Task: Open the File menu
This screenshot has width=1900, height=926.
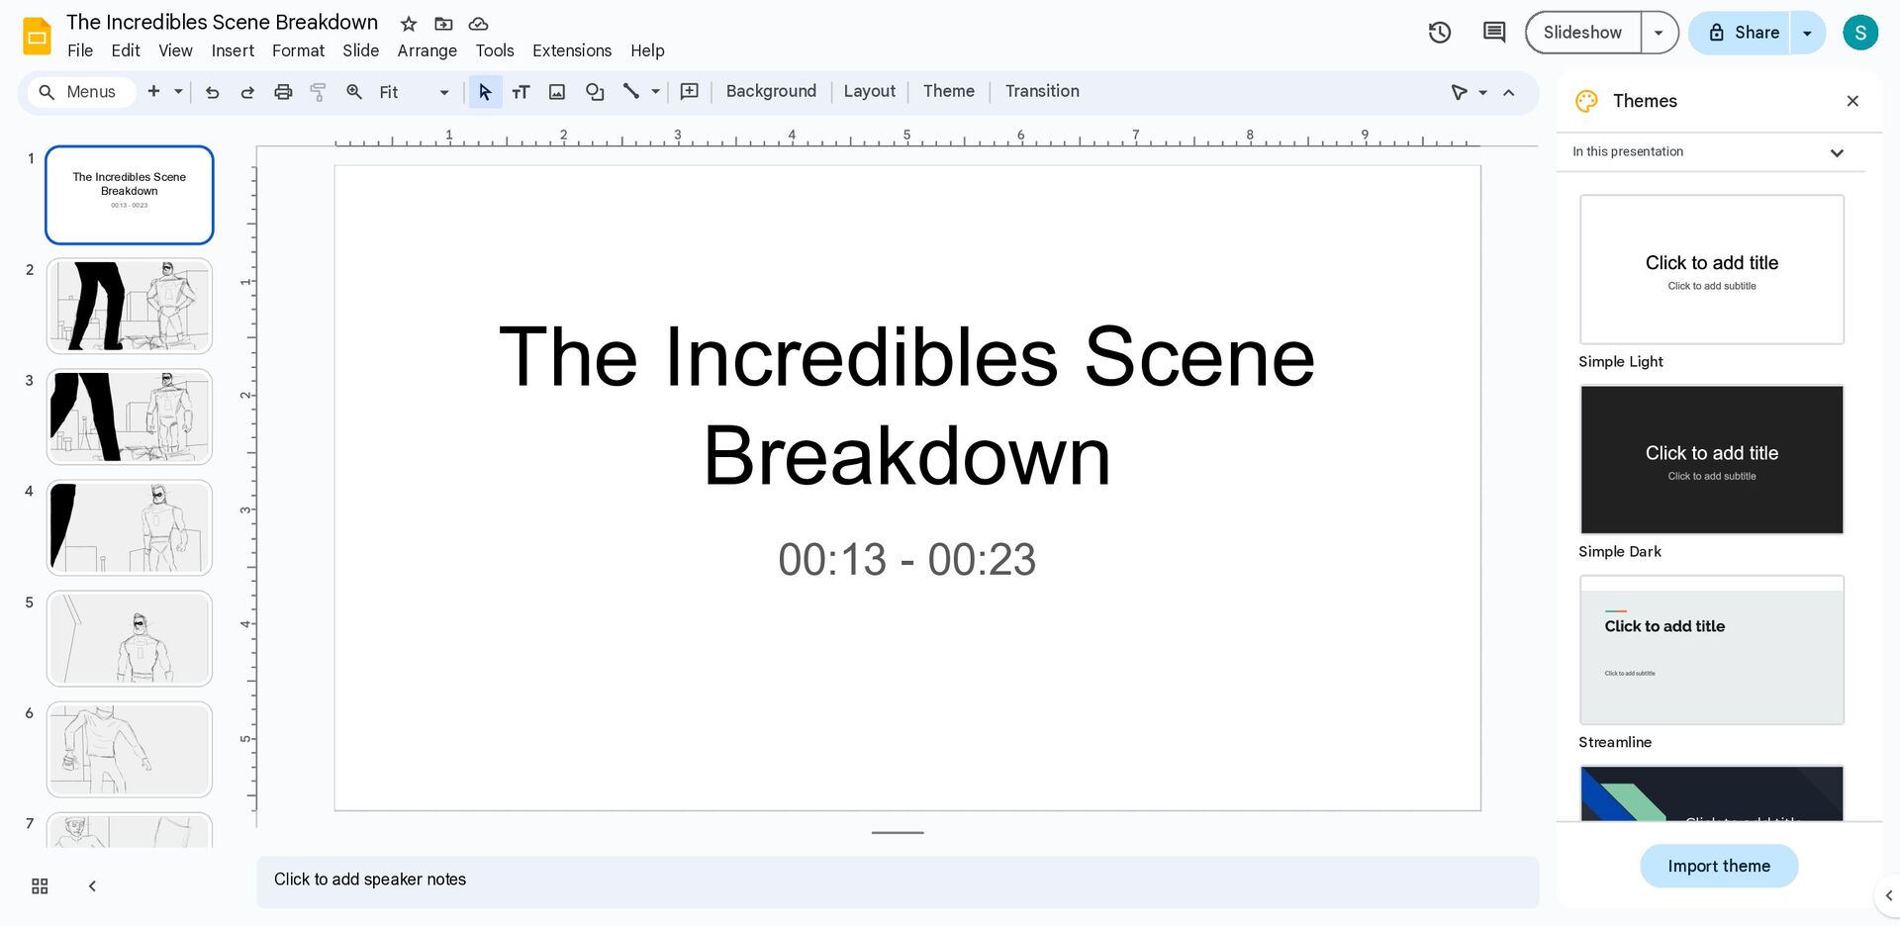Action: tap(80, 50)
